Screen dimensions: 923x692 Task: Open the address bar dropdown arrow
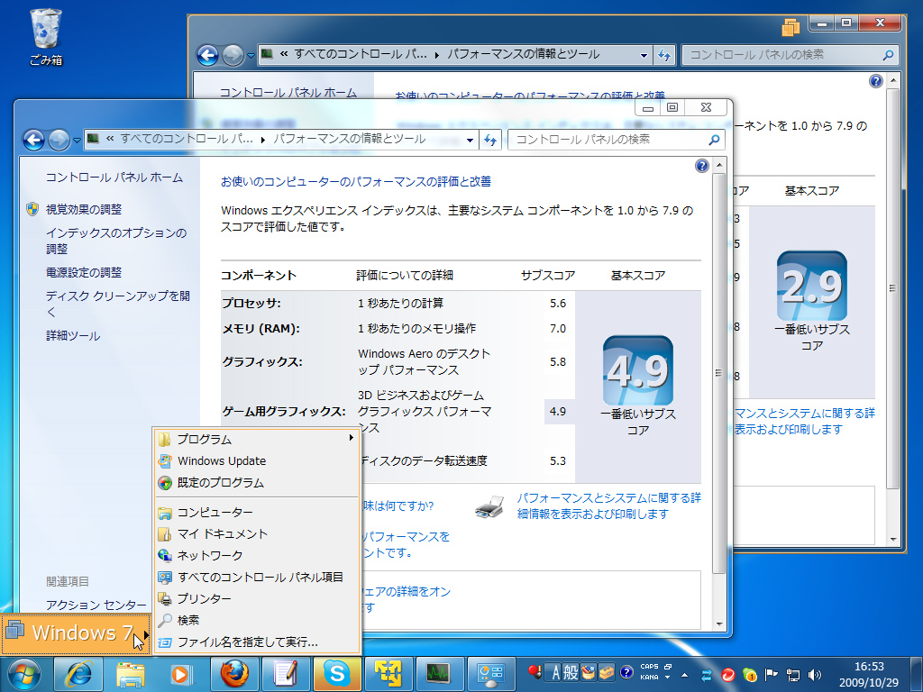[470, 140]
